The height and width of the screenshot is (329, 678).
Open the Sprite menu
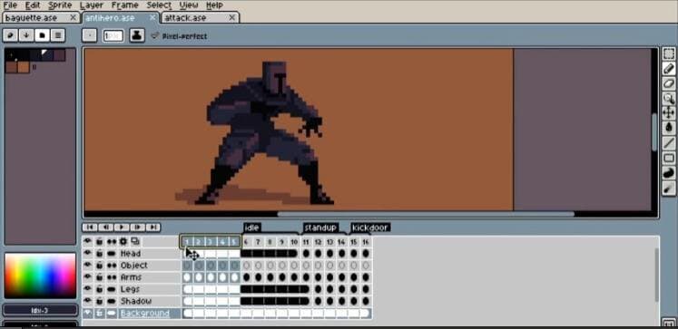[60, 5]
